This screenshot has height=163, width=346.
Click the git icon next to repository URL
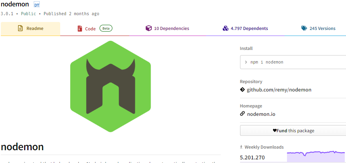[x=242, y=90]
